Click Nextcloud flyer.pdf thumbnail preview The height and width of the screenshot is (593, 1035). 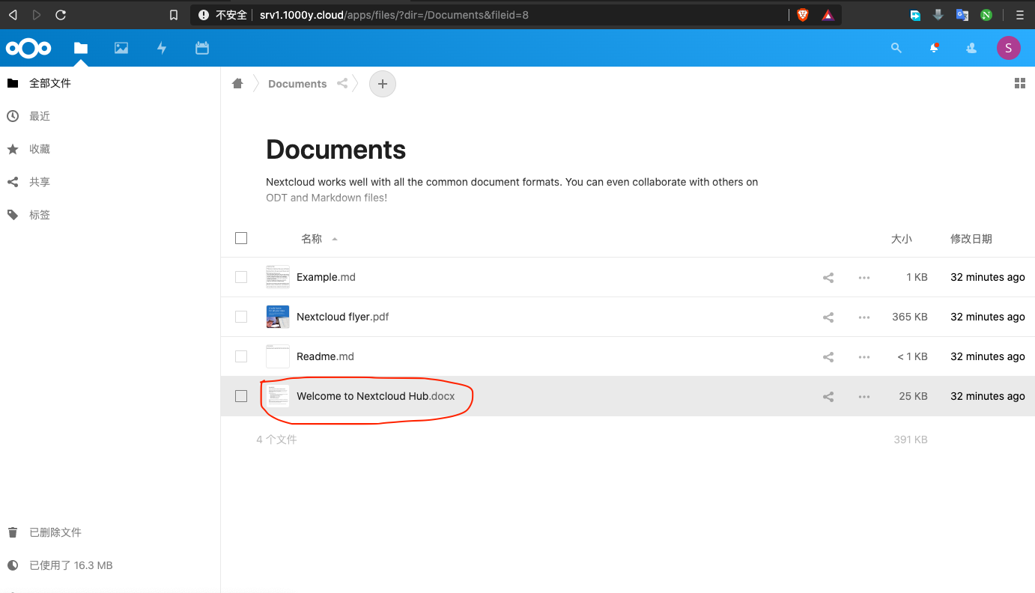pos(278,317)
